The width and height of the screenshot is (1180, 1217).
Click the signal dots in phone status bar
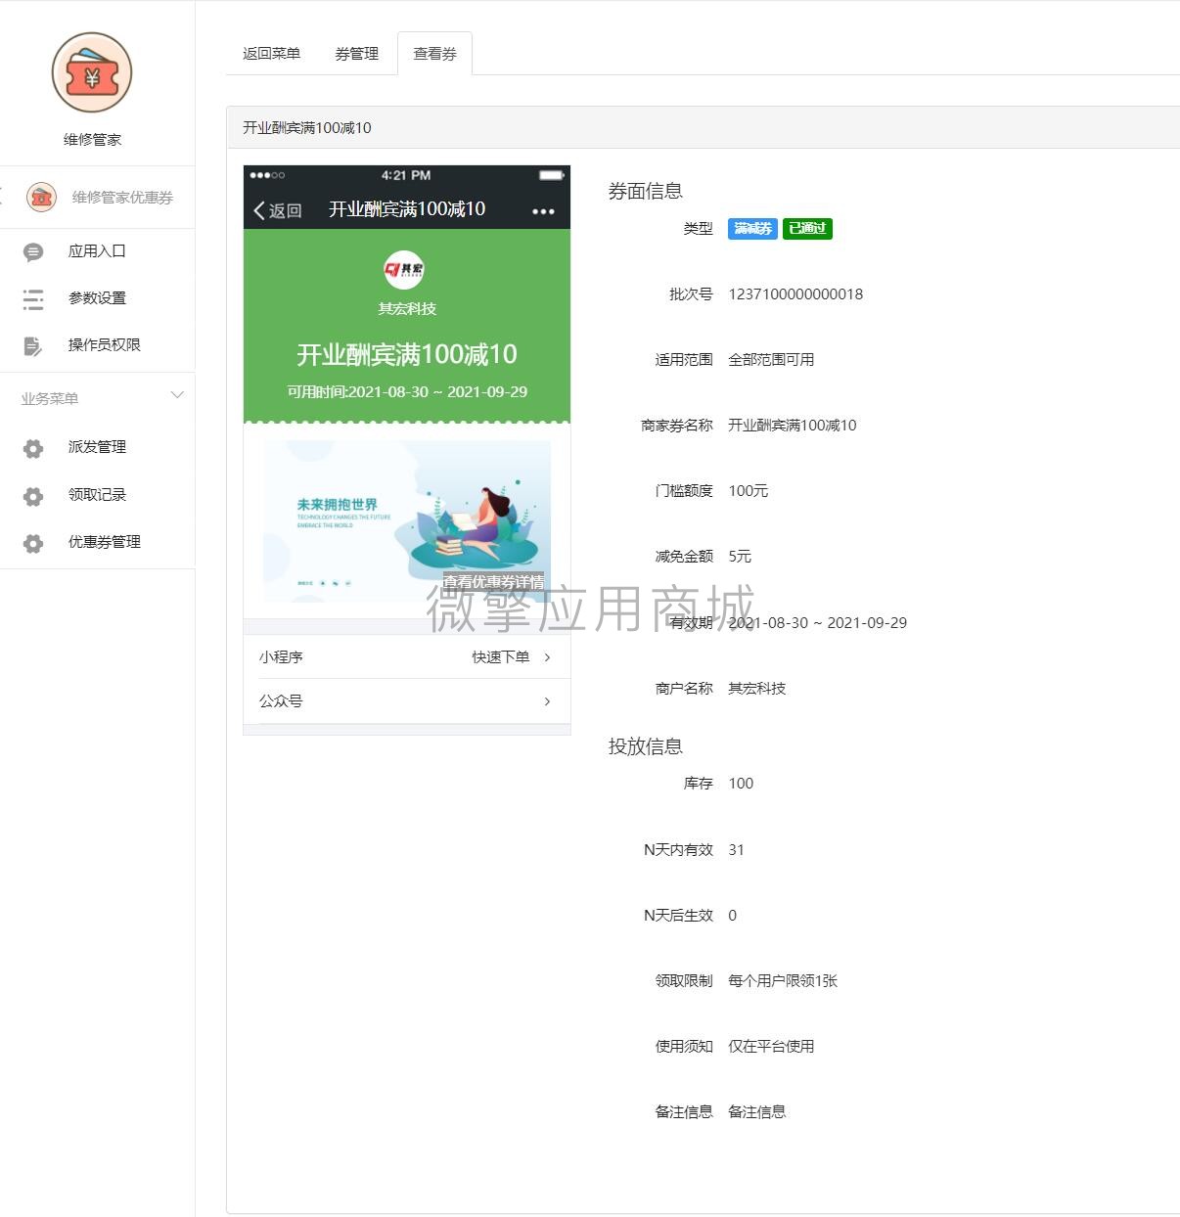click(x=267, y=175)
